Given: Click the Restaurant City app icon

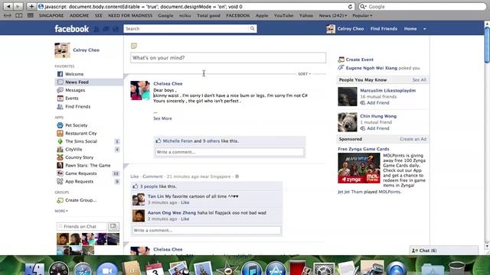Looking at the screenshot, I should coord(60,133).
